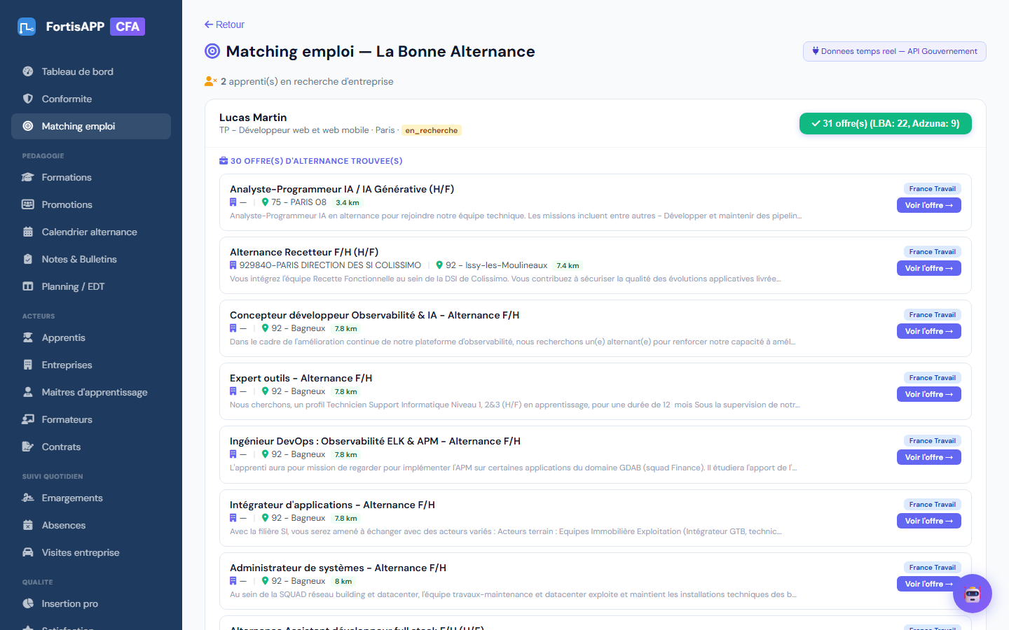View the Analyste-Programmeur IA offer
The width and height of the screenshot is (1009, 630).
929,205
